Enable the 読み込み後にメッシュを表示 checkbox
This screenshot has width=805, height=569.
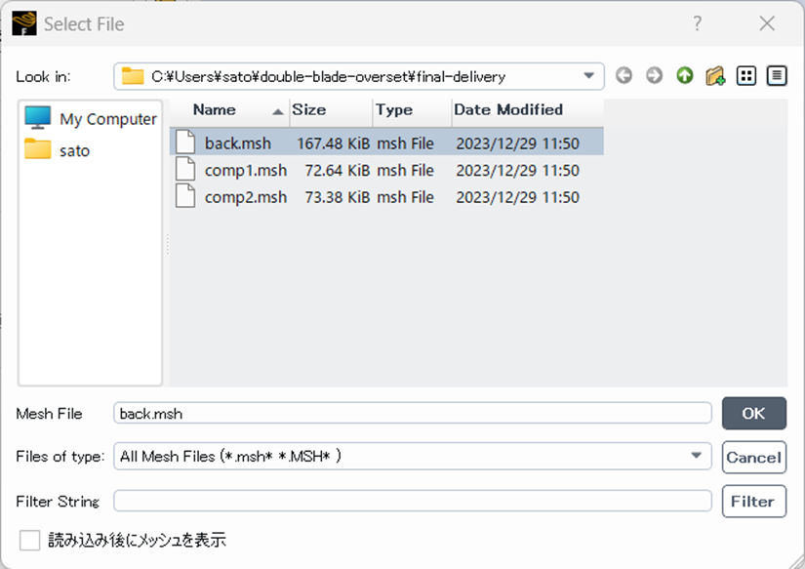click(x=30, y=540)
